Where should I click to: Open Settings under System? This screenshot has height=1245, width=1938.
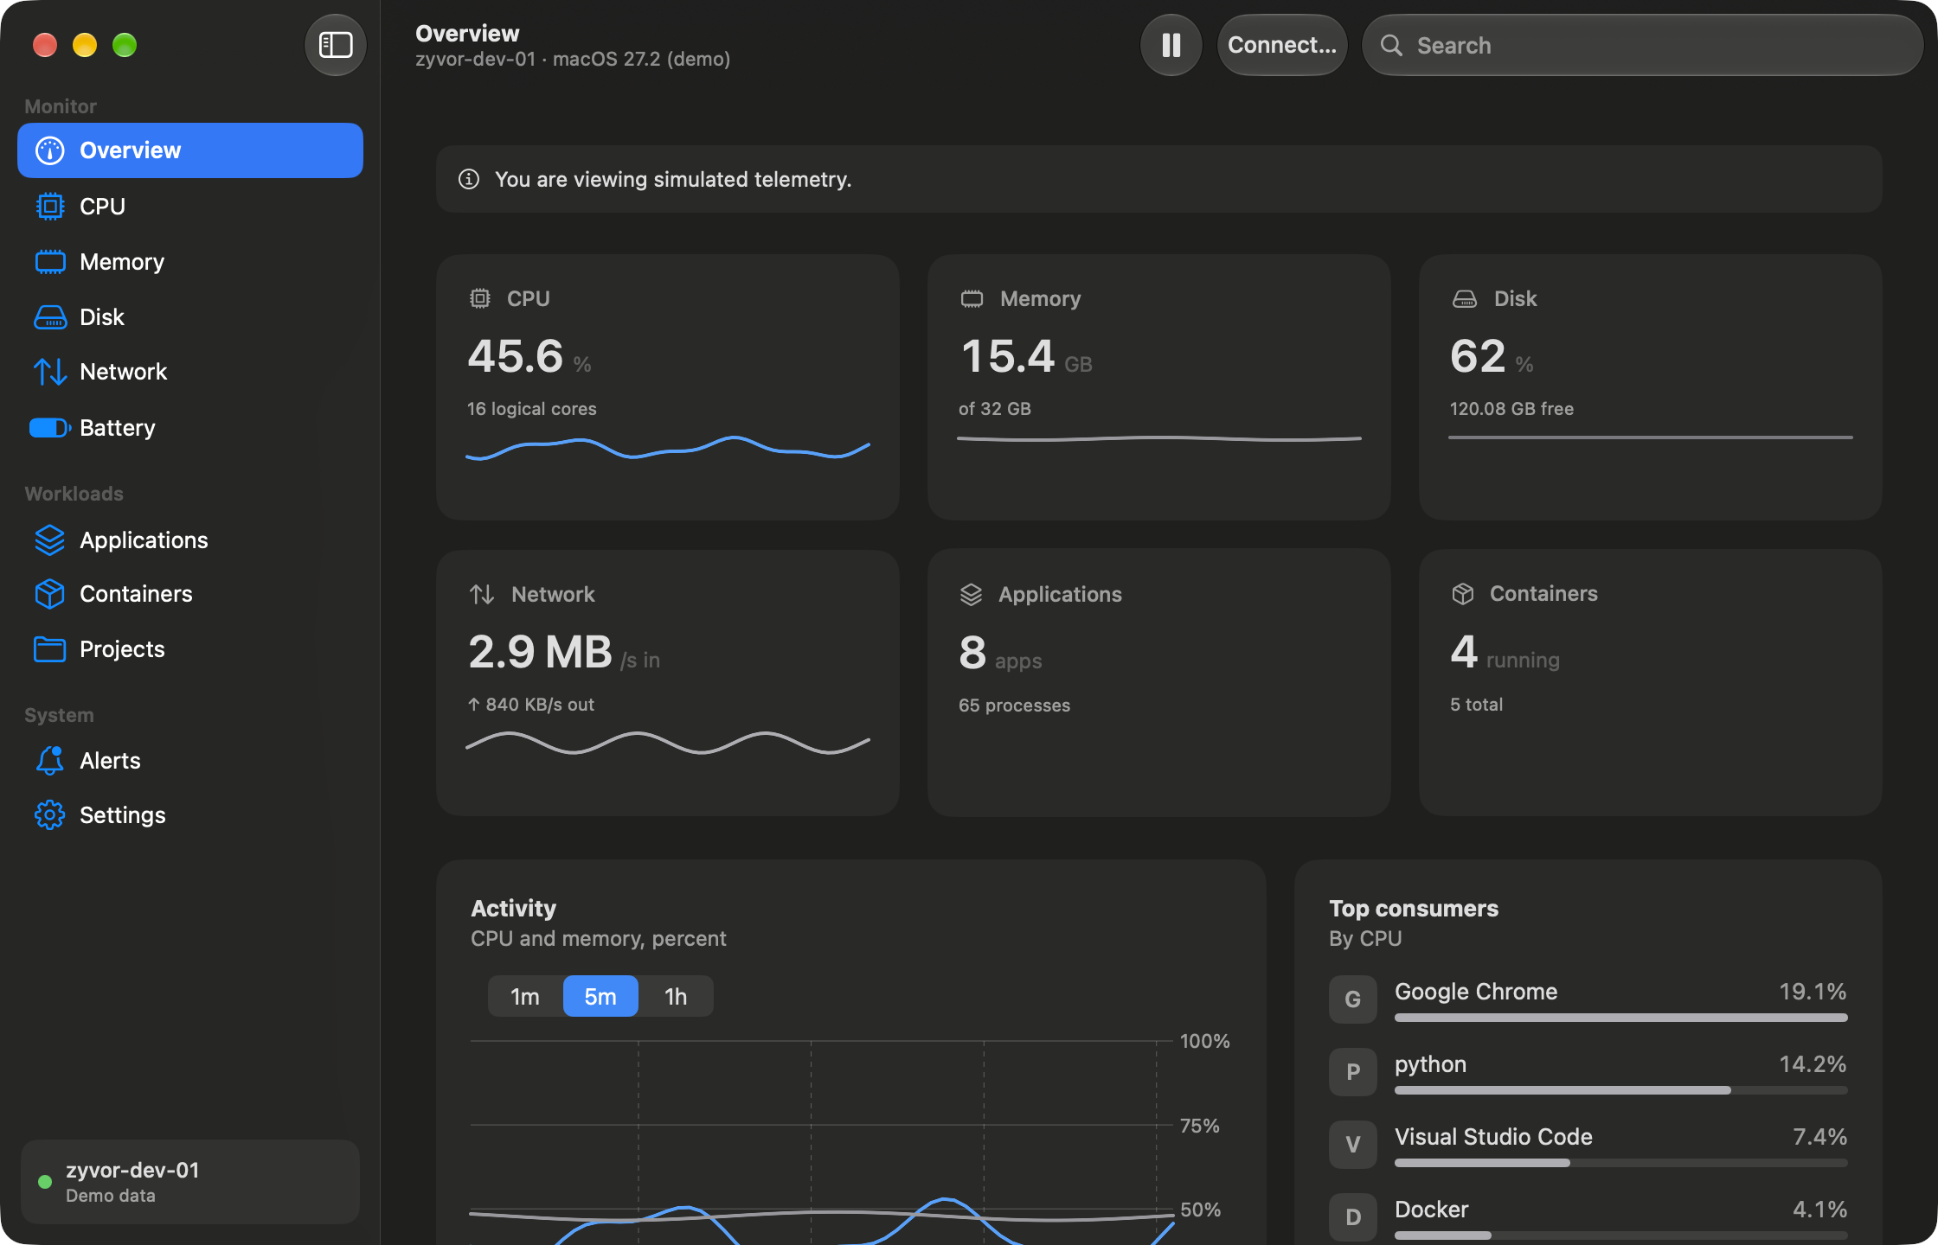pos(190,815)
